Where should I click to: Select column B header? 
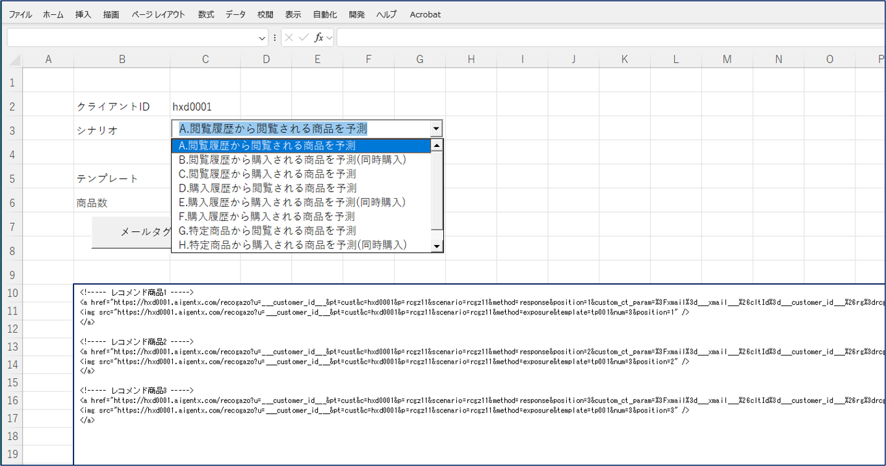[122, 60]
